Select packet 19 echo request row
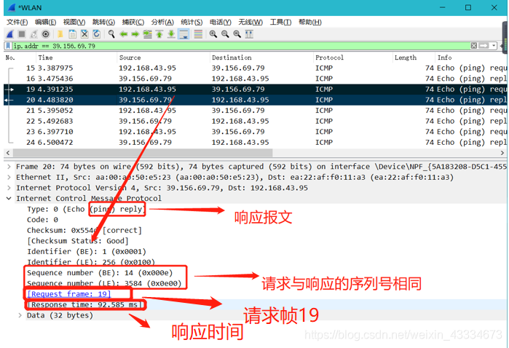Screen dimensions: 509x348 [x=255, y=90]
